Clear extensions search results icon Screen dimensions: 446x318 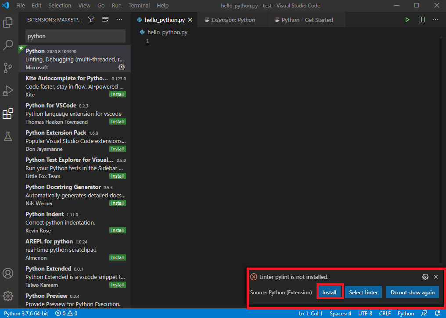pos(105,19)
